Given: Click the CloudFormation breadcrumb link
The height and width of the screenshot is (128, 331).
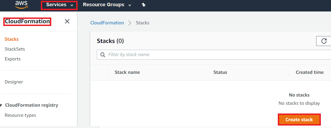Looking at the screenshot, I should [x=107, y=23].
